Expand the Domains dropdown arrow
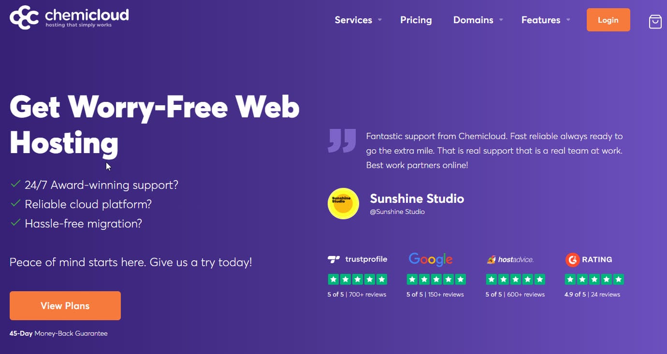 point(501,20)
